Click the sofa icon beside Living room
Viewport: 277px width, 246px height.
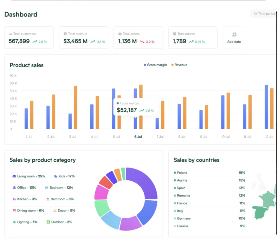tap(14, 176)
